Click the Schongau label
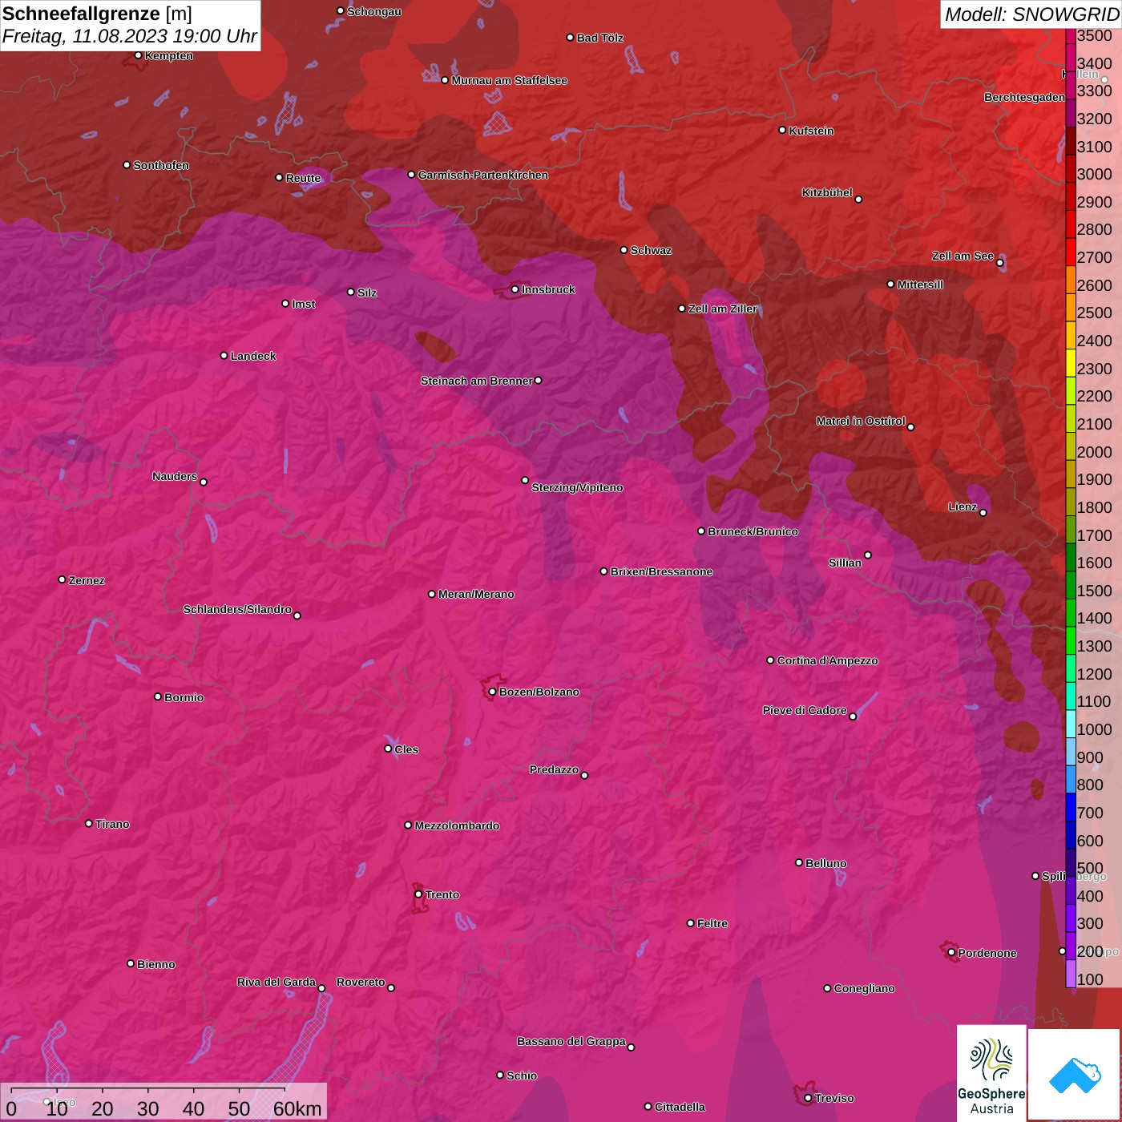 pyautogui.click(x=373, y=11)
